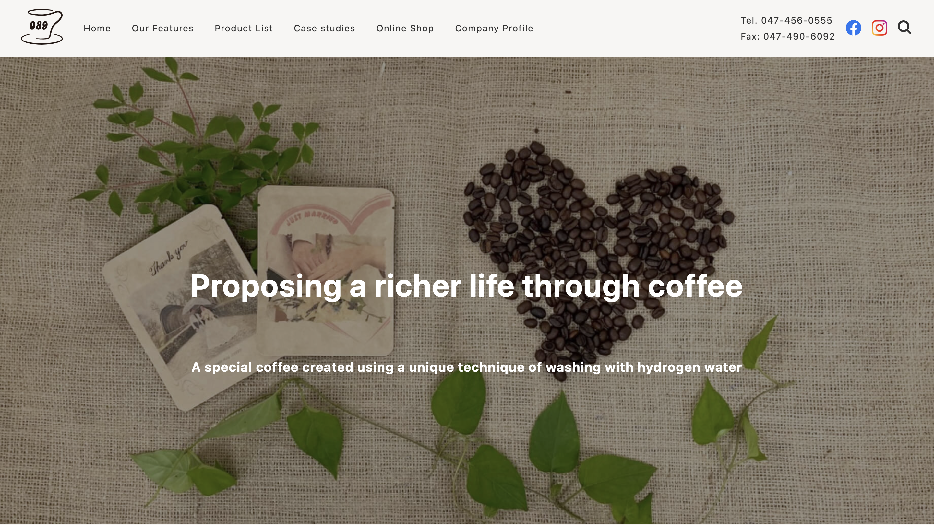Go to the Home page
The width and height of the screenshot is (934, 525).
point(97,28)
